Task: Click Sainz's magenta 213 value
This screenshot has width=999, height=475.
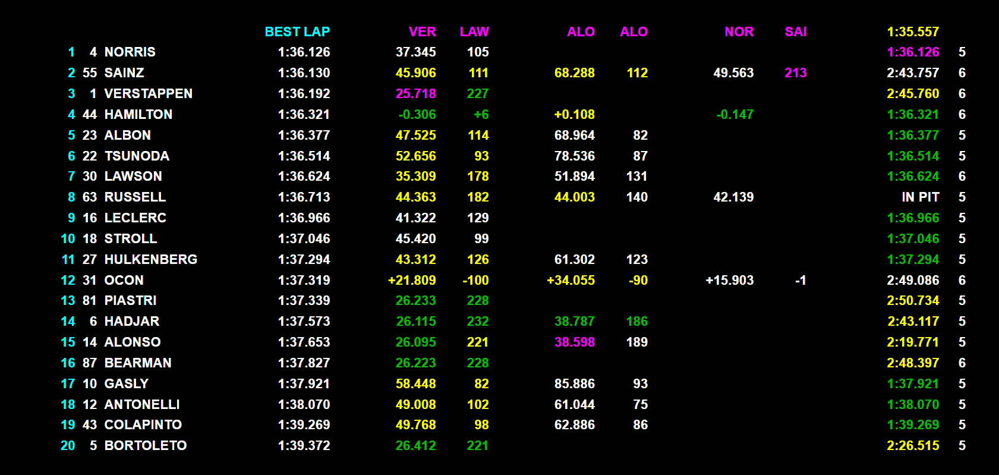Action: [x=795, y=73]
